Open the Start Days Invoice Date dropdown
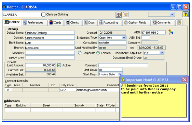This screenshot has width=192, height=125. point(120,74)
